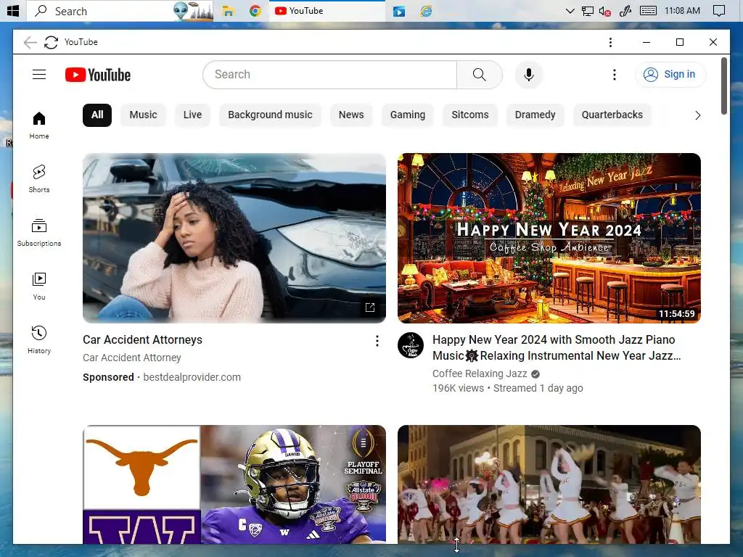Open Shorts in sidebar
743x557 pixels.
click(x=39, y=178)
